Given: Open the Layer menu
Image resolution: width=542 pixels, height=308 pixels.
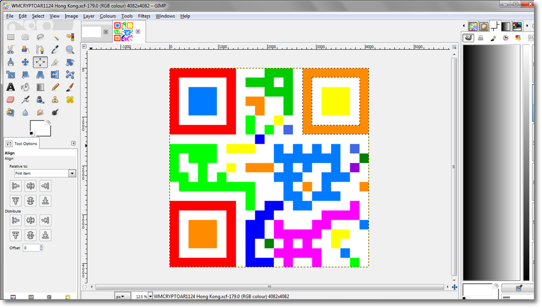Looking at the screenshot, I should [x=88, y=16].
